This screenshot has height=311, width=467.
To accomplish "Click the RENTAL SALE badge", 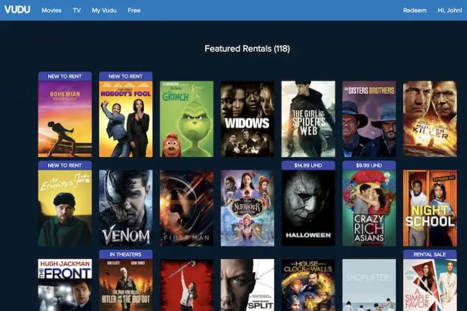I will (430, 254).
